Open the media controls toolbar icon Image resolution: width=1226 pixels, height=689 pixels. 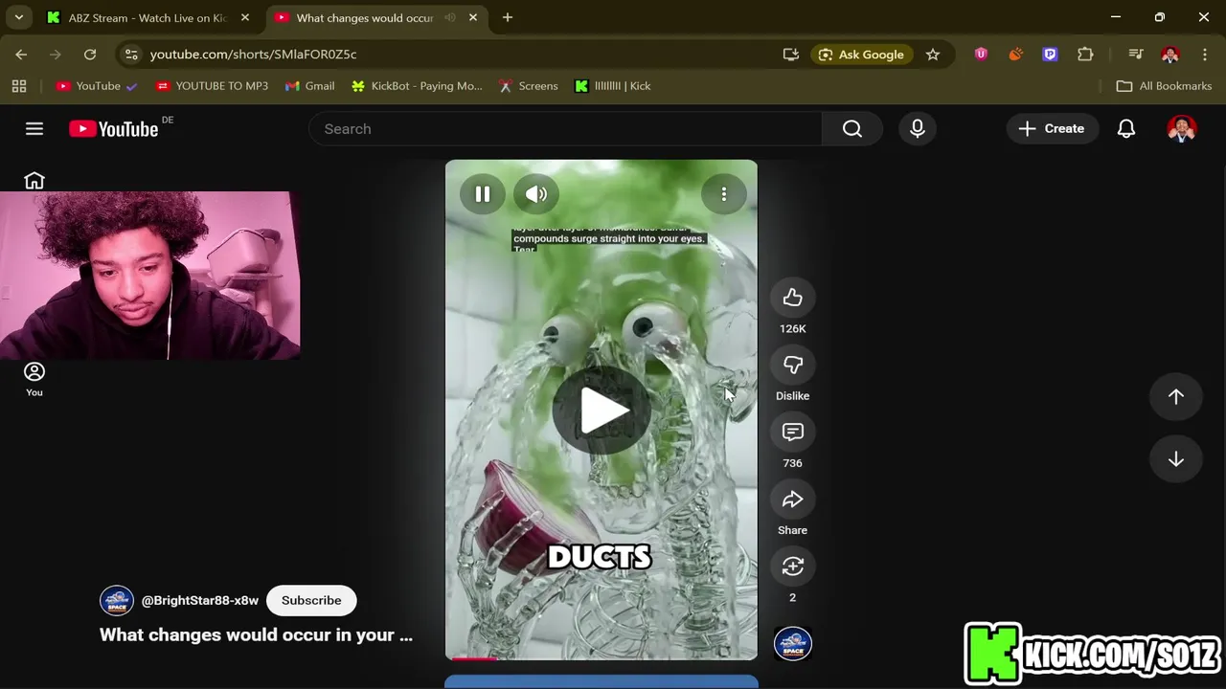coord(1135,55)
